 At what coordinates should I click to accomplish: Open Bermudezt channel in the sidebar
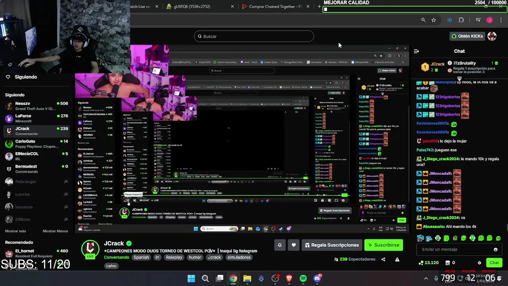point(37,169)
